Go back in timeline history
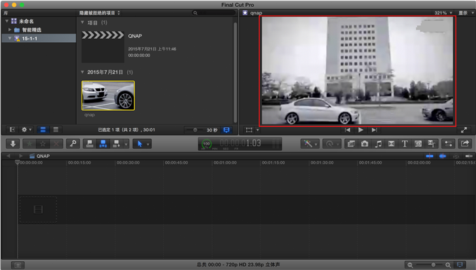Viewport: 476px width, 270px height. 8,156
